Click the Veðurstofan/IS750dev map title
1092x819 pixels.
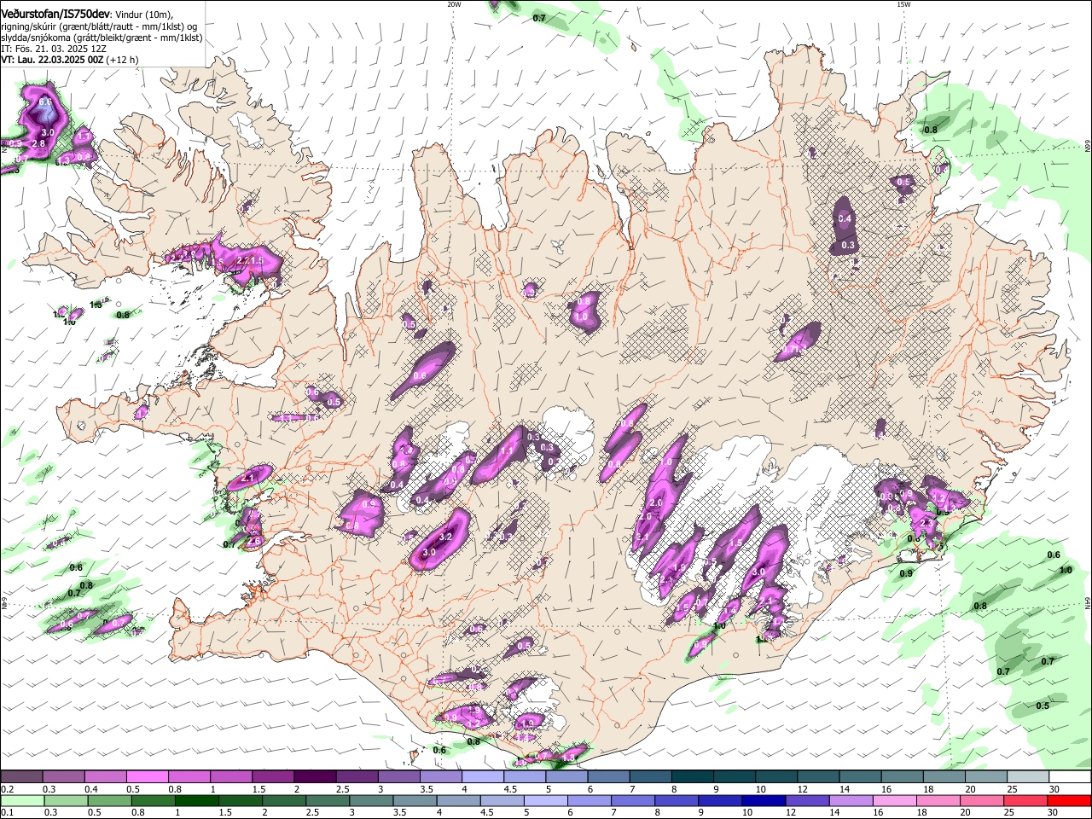pyautogui.click(x=55, y=15)
